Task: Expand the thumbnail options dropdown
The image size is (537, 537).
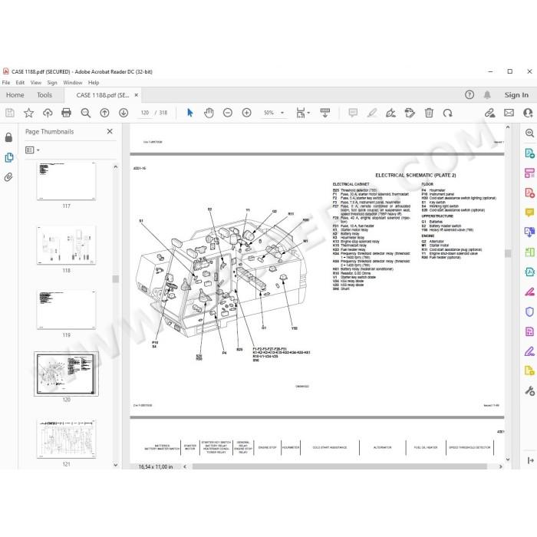Action: coord(32,150)
